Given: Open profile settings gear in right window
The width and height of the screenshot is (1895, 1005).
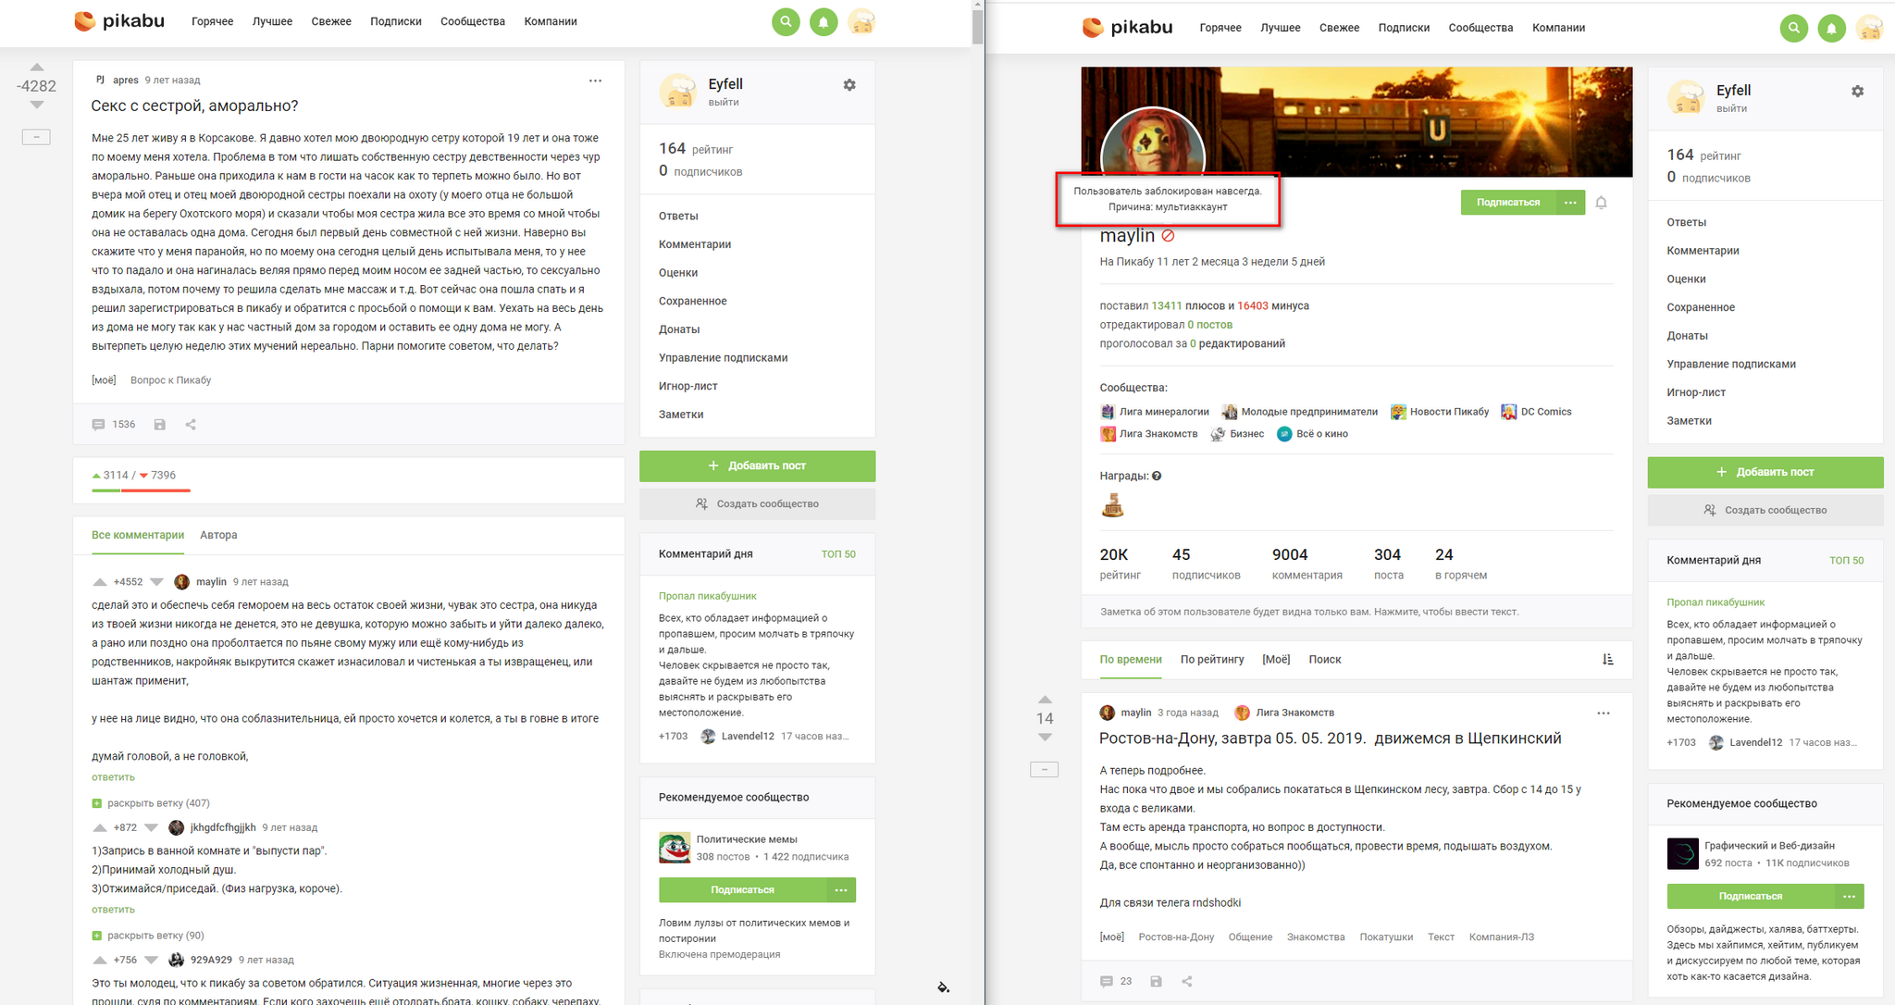Looking at the screenshot, I should click(1857, 92).
